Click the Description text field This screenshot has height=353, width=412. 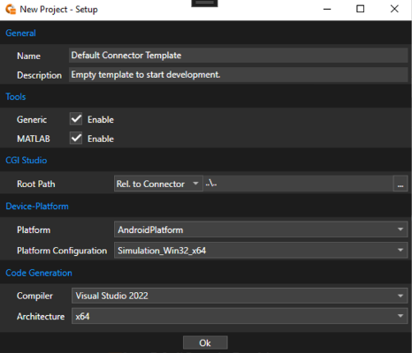(239, 75)
